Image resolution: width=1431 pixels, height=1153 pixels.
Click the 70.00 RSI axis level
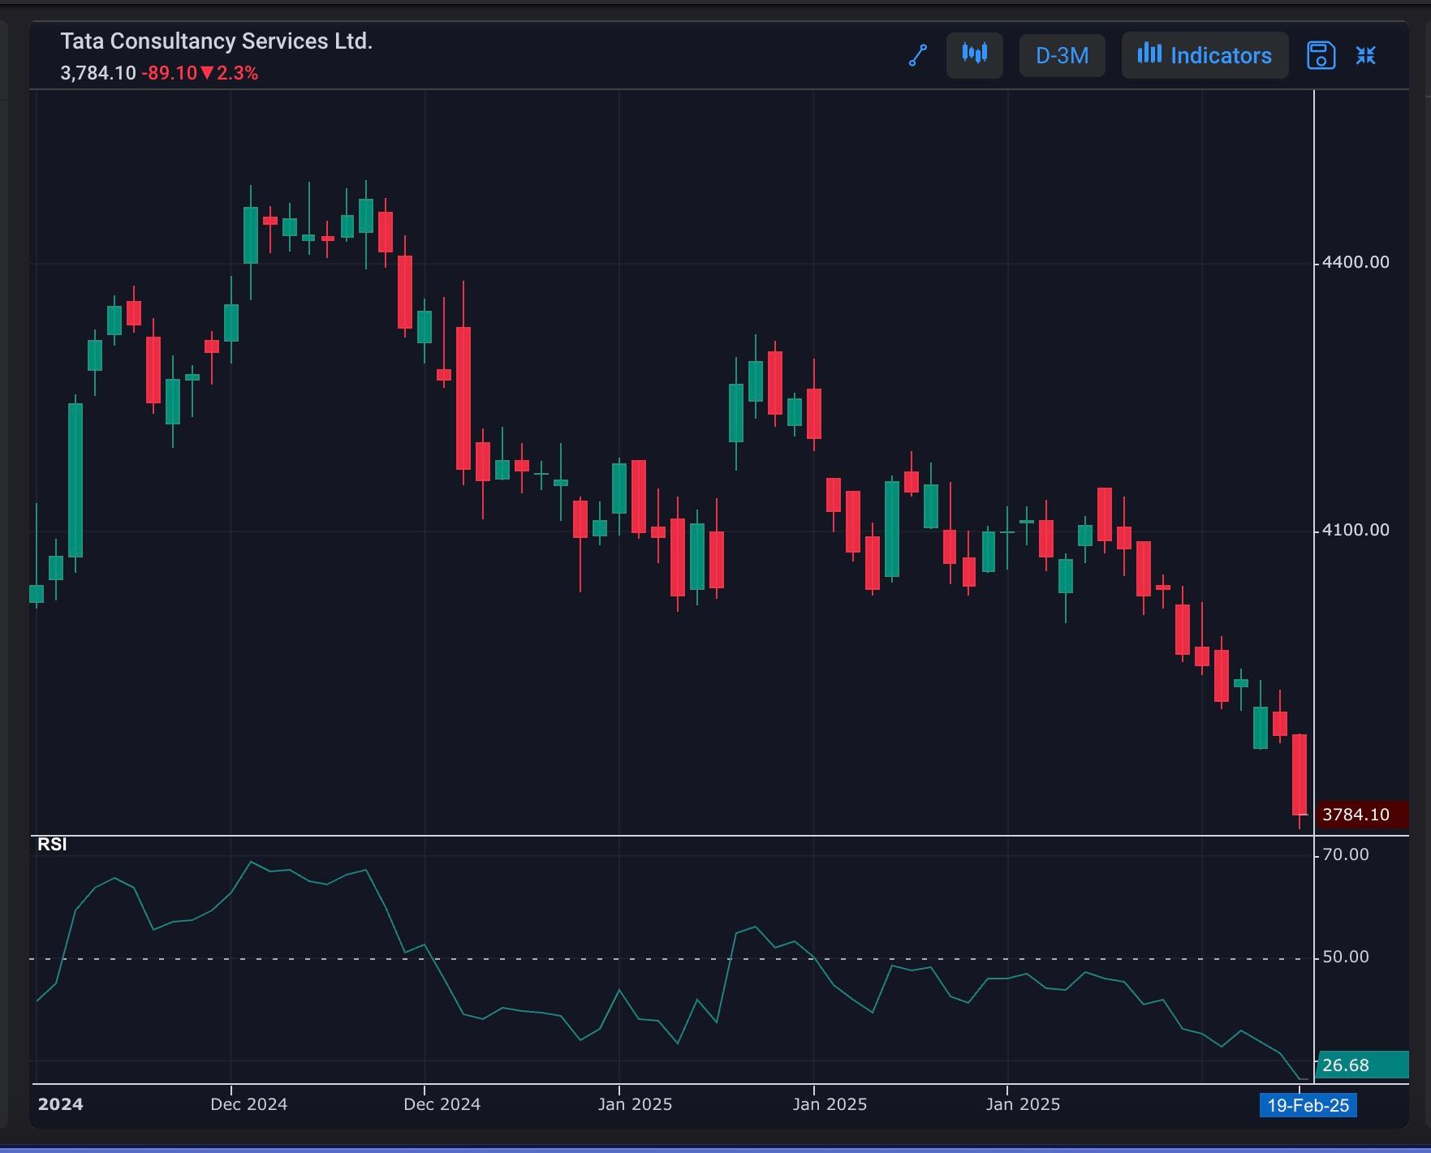point(1345,854)
